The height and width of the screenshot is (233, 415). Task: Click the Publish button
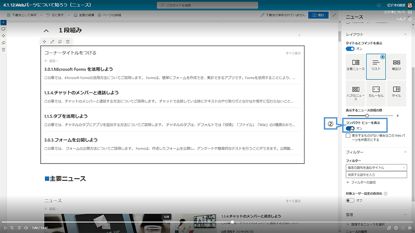tap(318, 15)
